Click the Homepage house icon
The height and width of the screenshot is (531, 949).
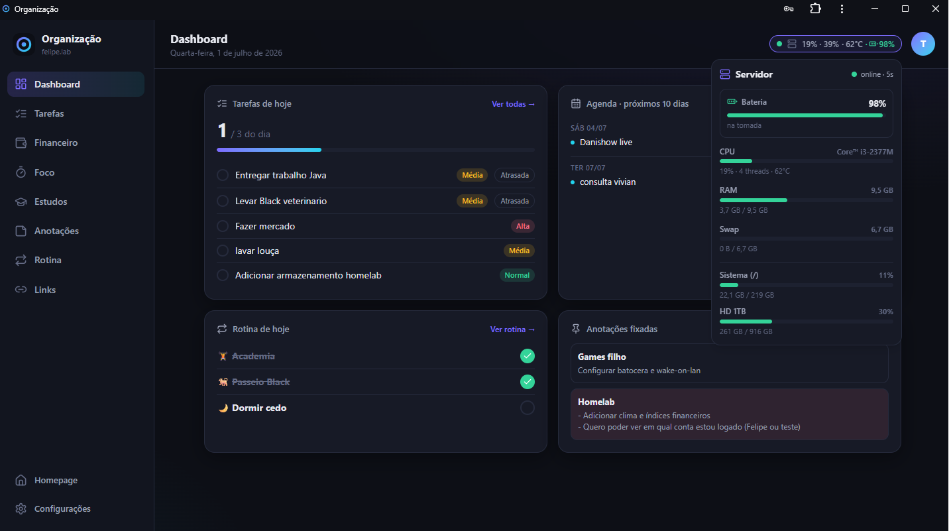point(21,480)
